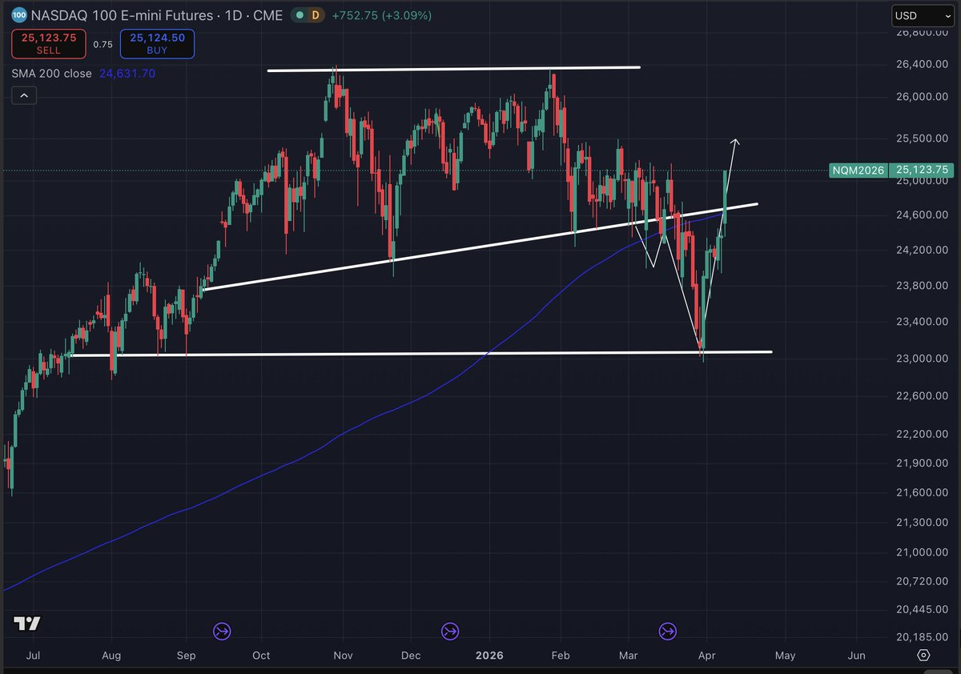Open chart settings gear icon
The height and width of the screenshot is (674, 961).
pyautogui.click(x=923, y=655)
